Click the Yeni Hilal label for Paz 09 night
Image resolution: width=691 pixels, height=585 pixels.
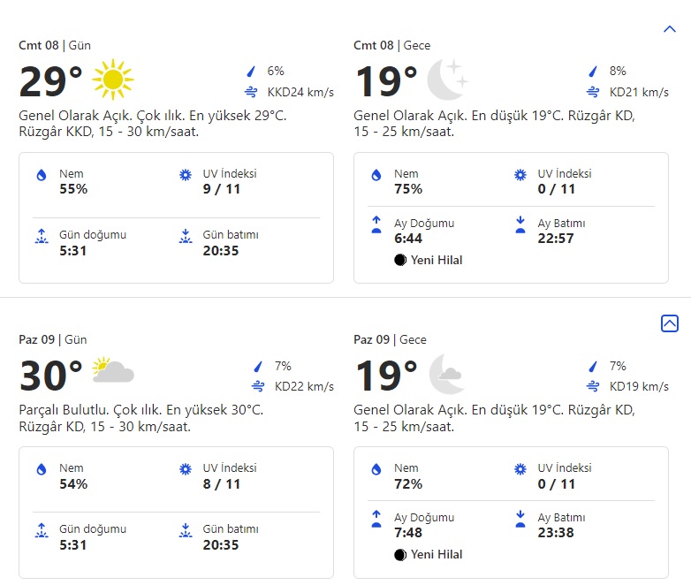[x=437, y=555]
